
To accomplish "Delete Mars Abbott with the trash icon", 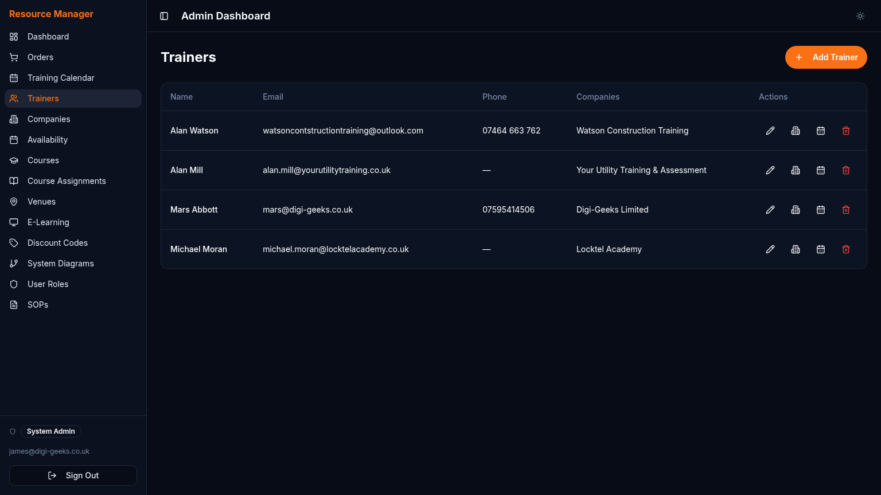I will 846,210.
